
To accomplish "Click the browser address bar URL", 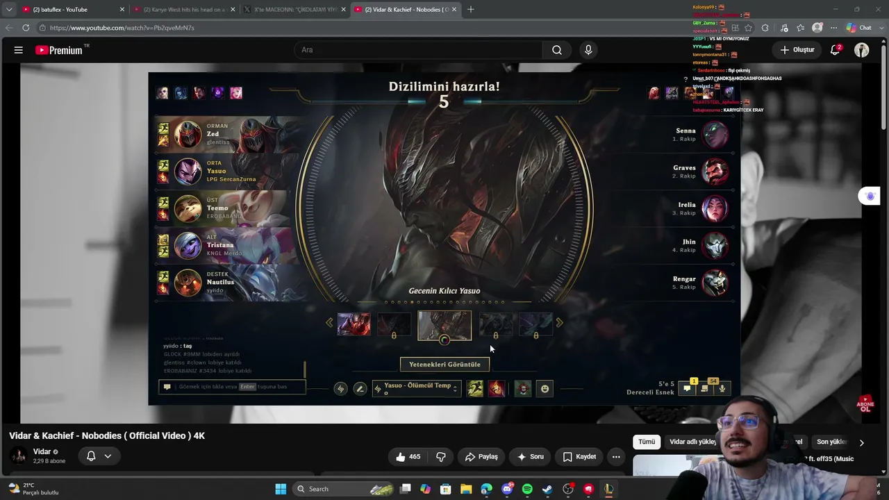I will point(122,28).
